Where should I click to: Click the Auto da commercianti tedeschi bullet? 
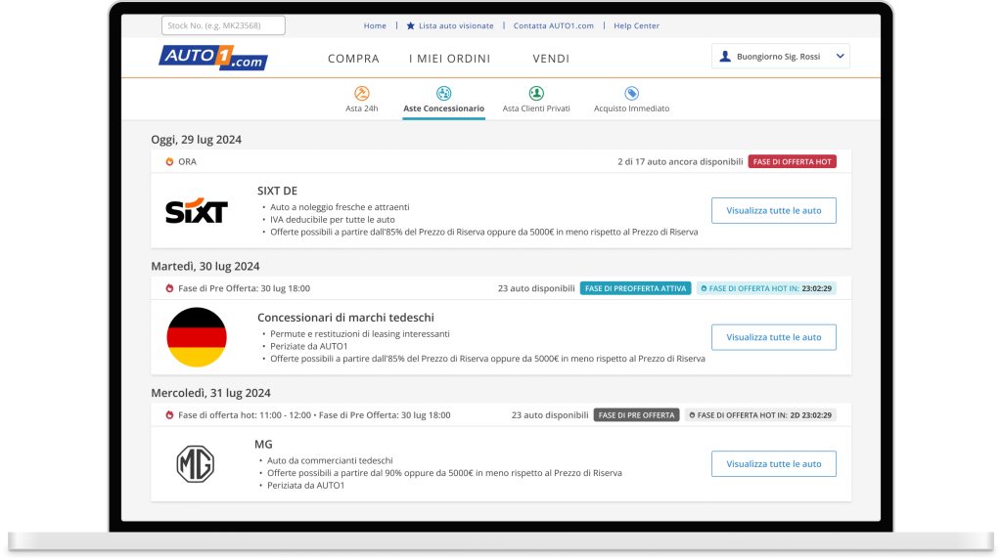point(330,460)
